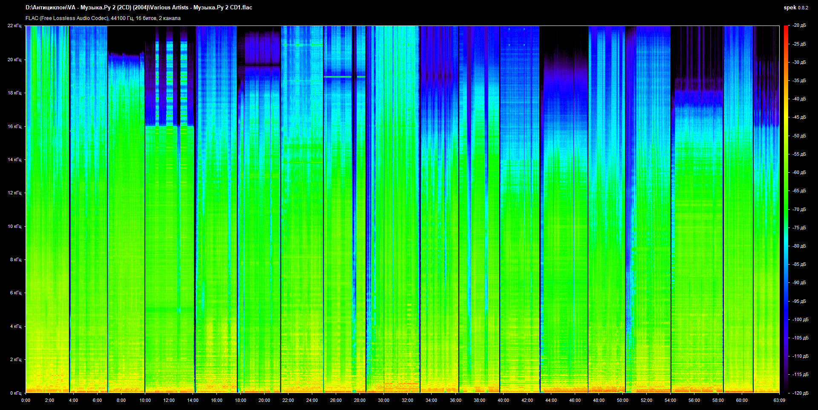818x410 pixels.
Task: Click the 22:00 mark on the time axis
Action: tap(288, 400)
